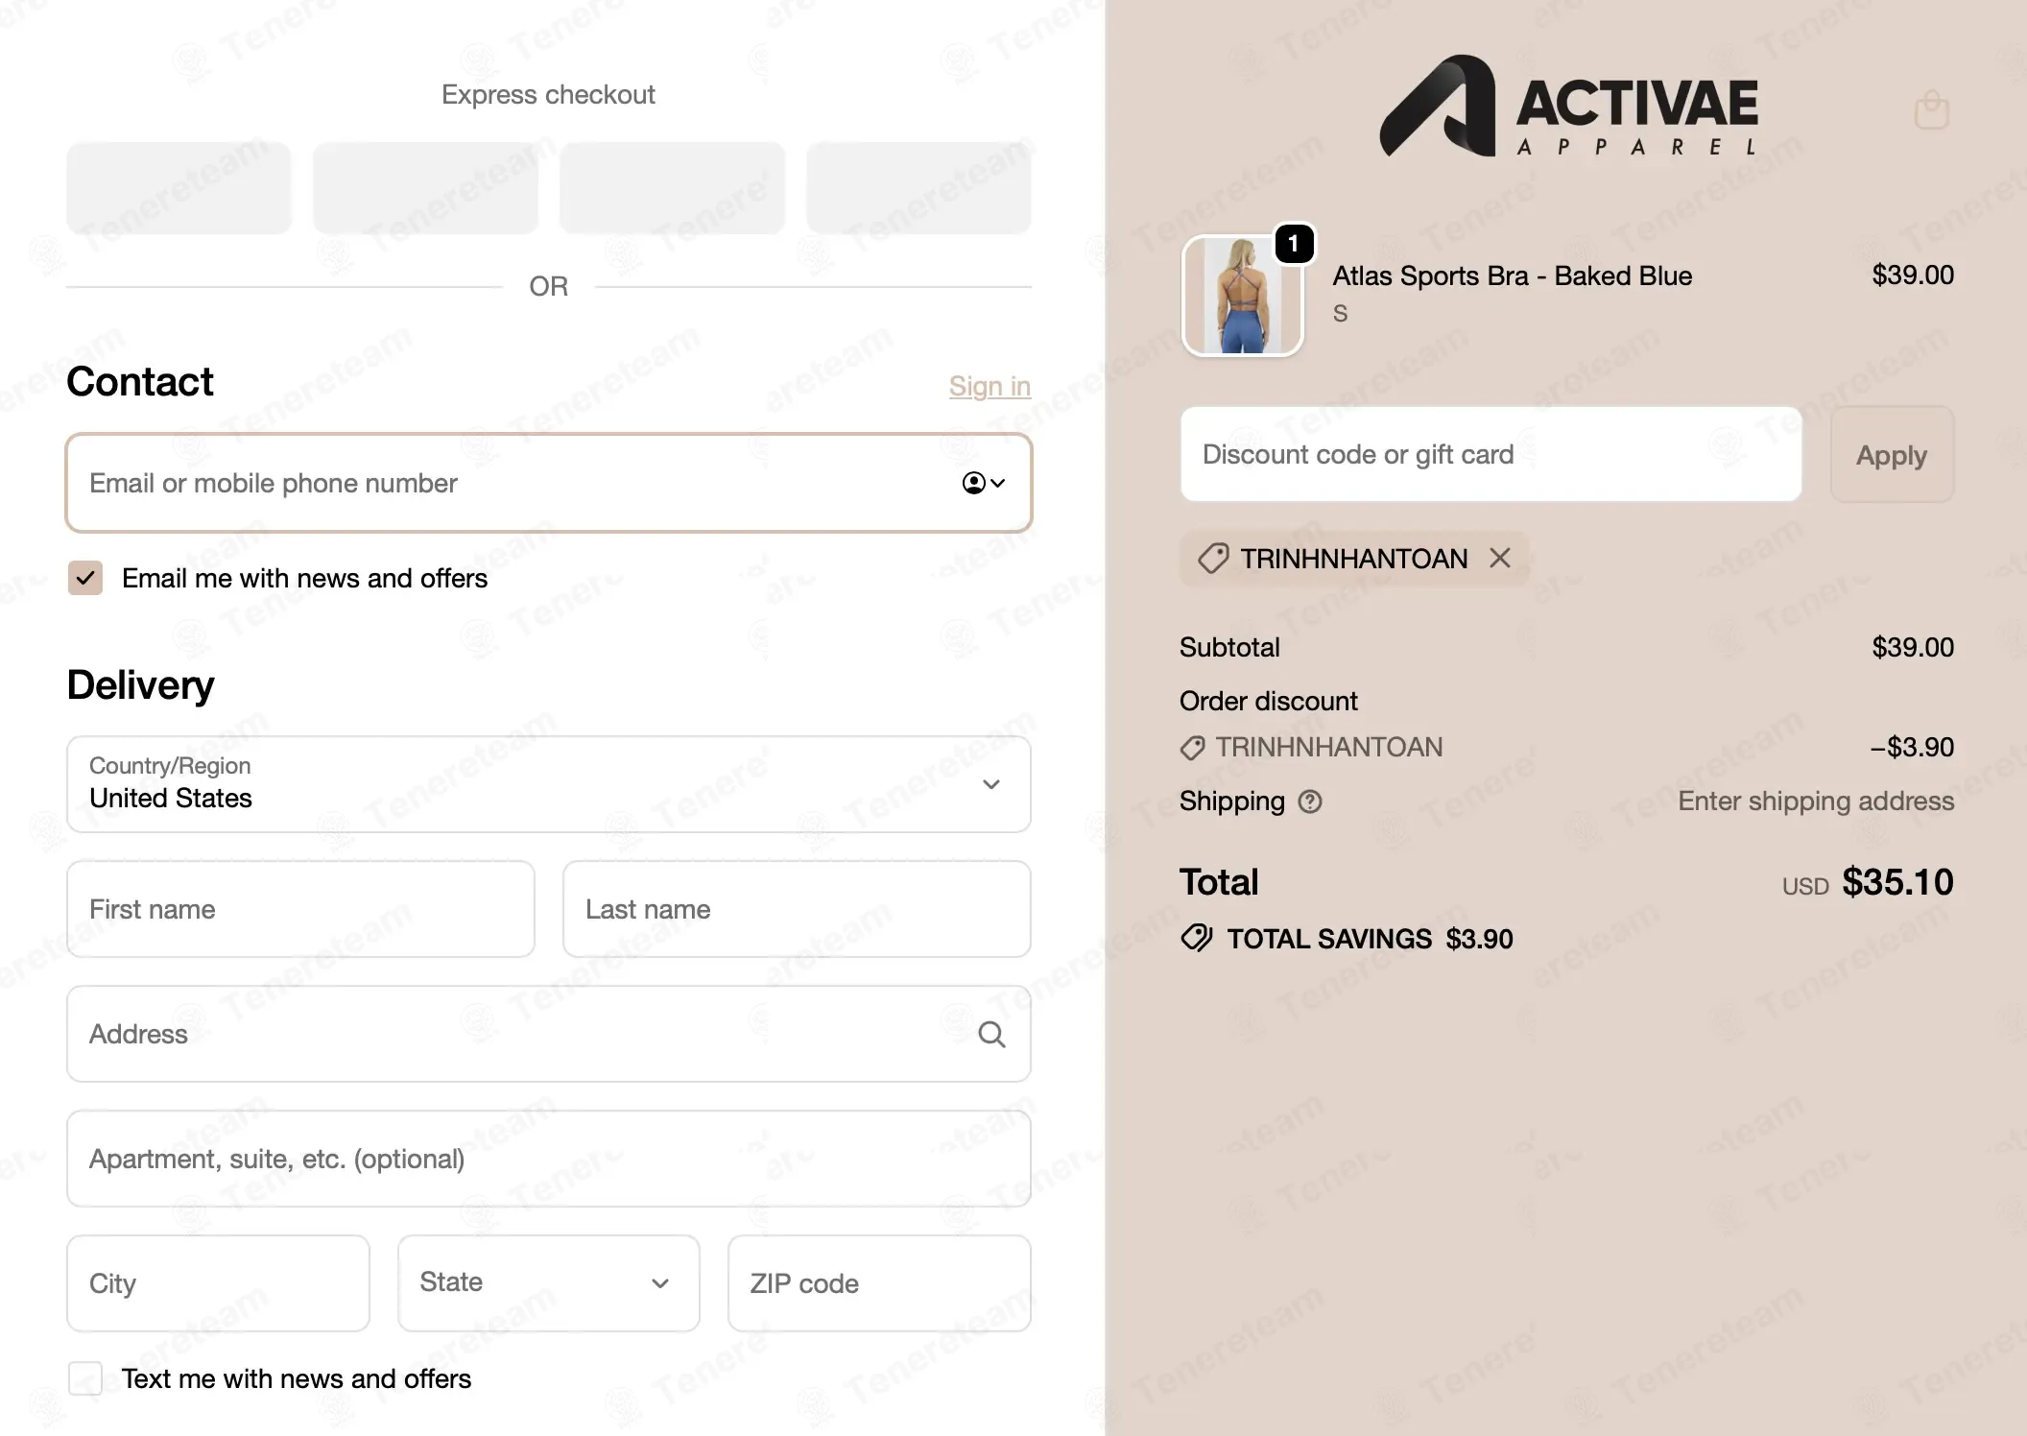The width and height of the screenshot is (2027, 1436).
Task: Click the tag icon on applied discount chip
Action: tap(1213, 558)
